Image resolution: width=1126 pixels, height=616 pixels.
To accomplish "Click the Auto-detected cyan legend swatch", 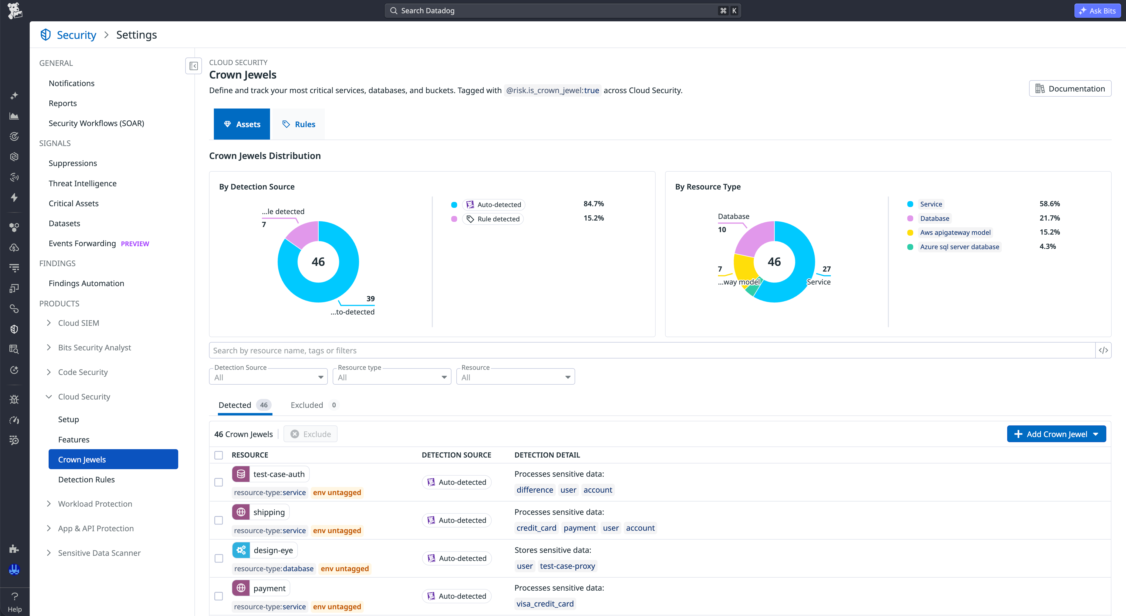I will pos(454,204).
